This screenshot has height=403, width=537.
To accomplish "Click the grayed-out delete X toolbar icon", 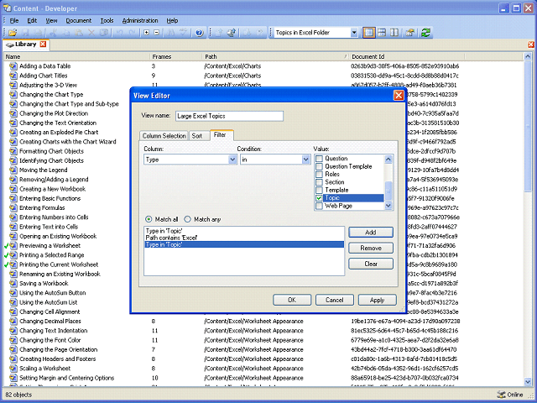I will click(91, 33).
